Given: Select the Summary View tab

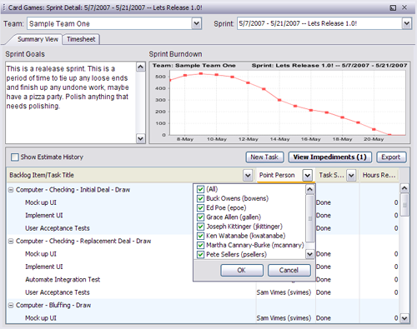Looking at the screenshot, I should pos(38,39).
